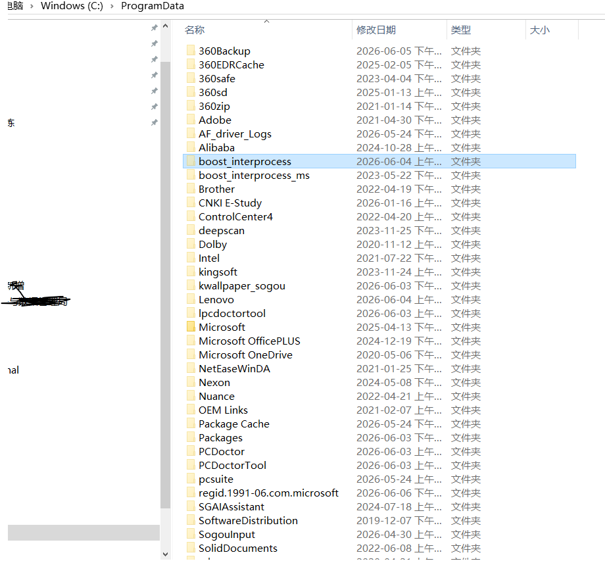Click navigation pane scroll up arrow
The height and width of the screenshot is (561, 605).
(x=166, y=26)
